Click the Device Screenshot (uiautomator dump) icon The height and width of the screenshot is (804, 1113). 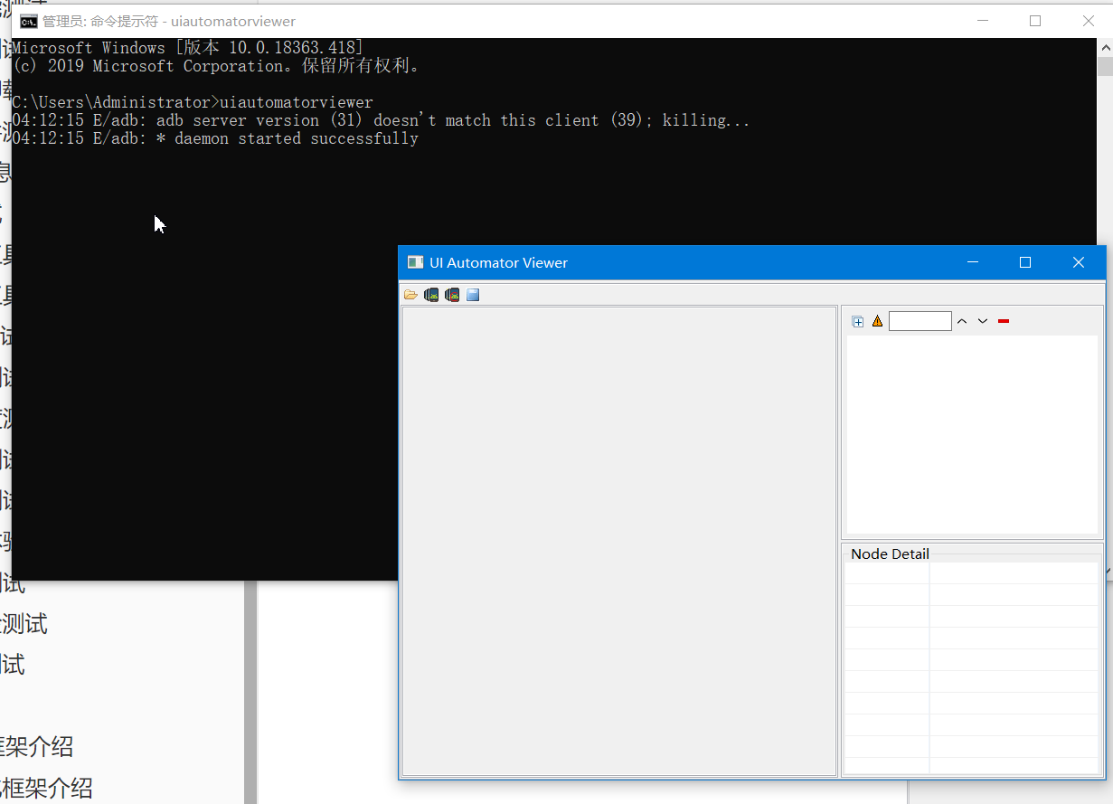click(x=431, y=295)
